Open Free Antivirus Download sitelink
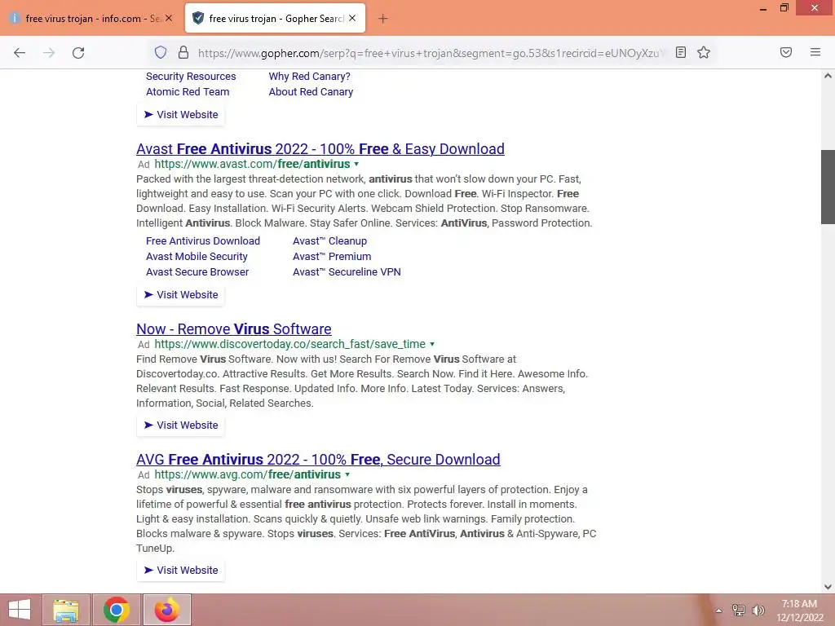This screenshot has height=626, width=835. pos(203,240)
